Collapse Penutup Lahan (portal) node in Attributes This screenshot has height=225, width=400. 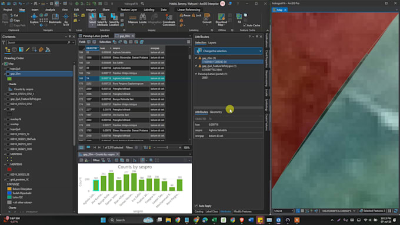196,74
